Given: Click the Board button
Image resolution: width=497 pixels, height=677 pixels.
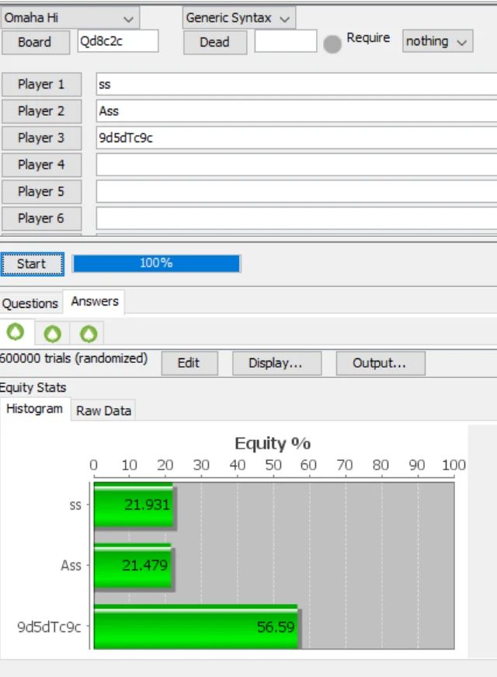Looking at the screenshot, I should [x=35, y=42].
